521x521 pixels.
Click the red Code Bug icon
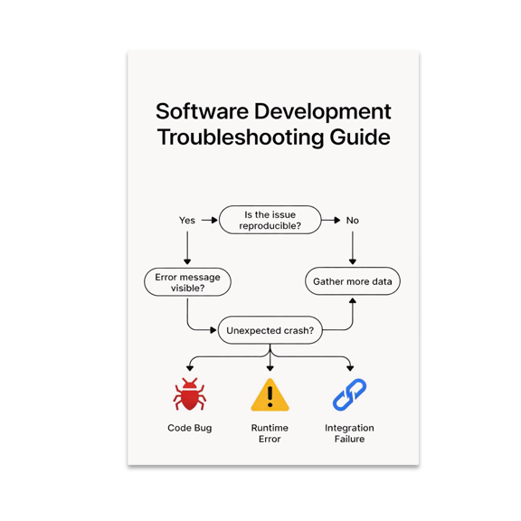pyautogui.click(x=189, y=394)
